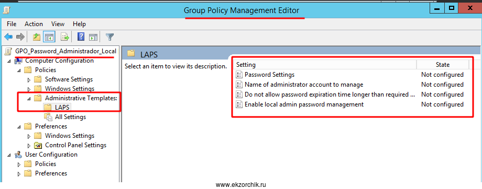Screen dimensions: 482x189
Task: Click the Filter funnel toolbar icon
Action: pos(109,37)
